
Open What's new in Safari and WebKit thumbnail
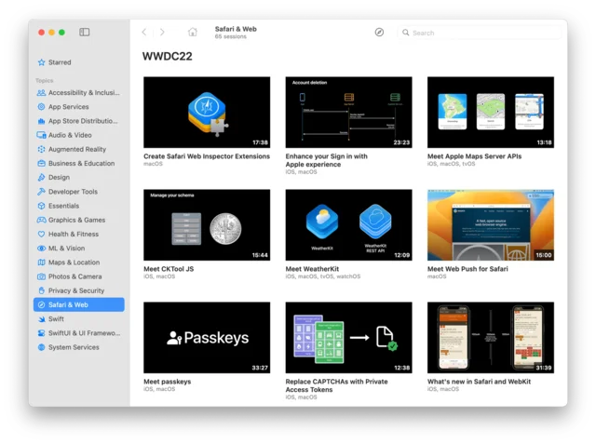[491, 338]
